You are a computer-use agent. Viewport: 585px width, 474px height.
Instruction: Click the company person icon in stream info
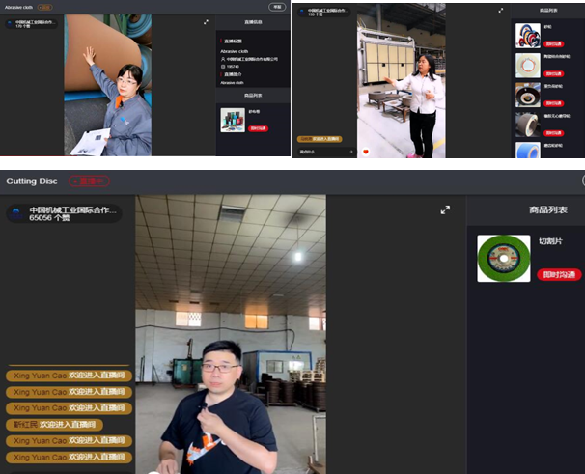pyautogui.click(x=223, y=58)
